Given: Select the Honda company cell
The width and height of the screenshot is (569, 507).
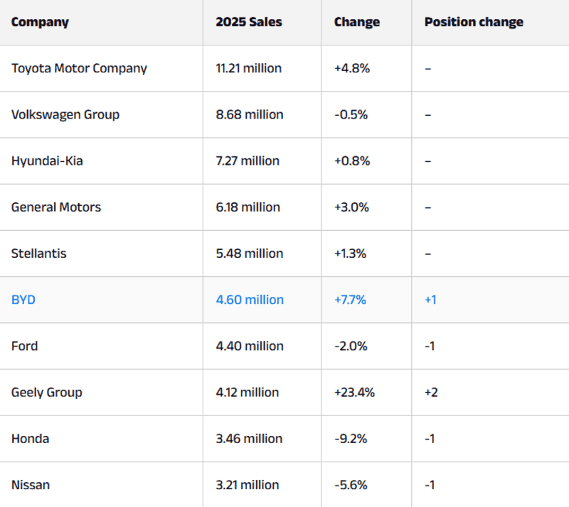Looking at the screenshot, I should [31, 438].
